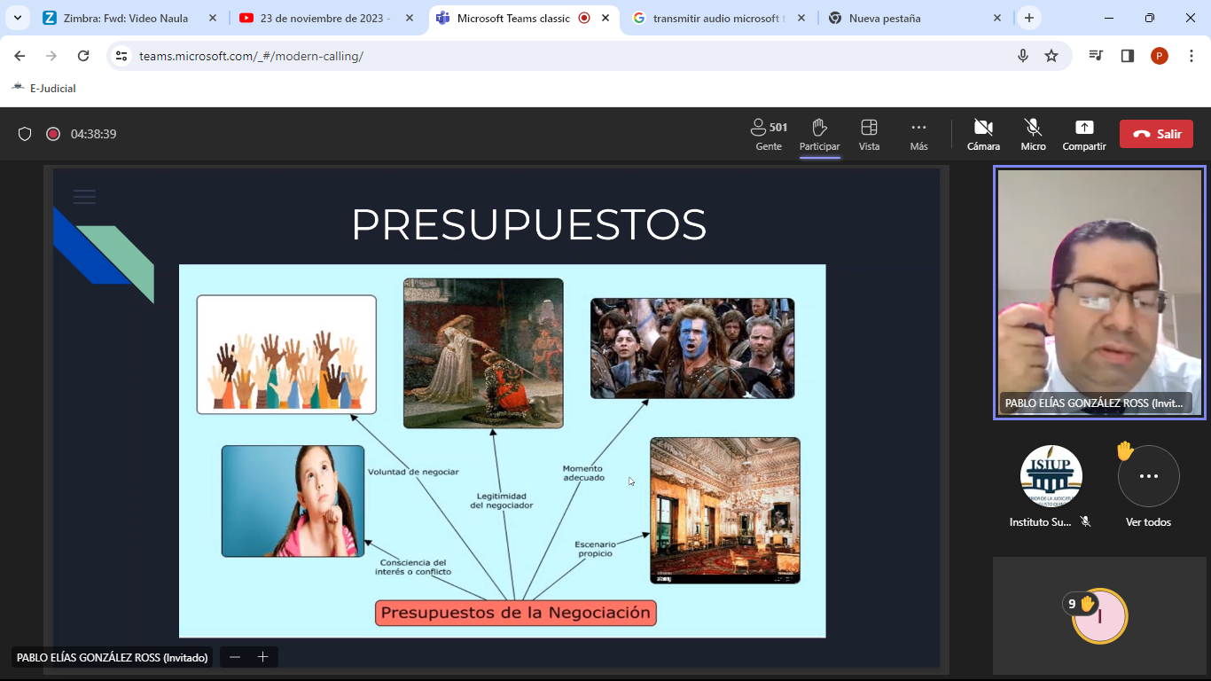The image size is (1211, 681).
Task: Click the Momento adecuado label
Action: coord(583,473)
